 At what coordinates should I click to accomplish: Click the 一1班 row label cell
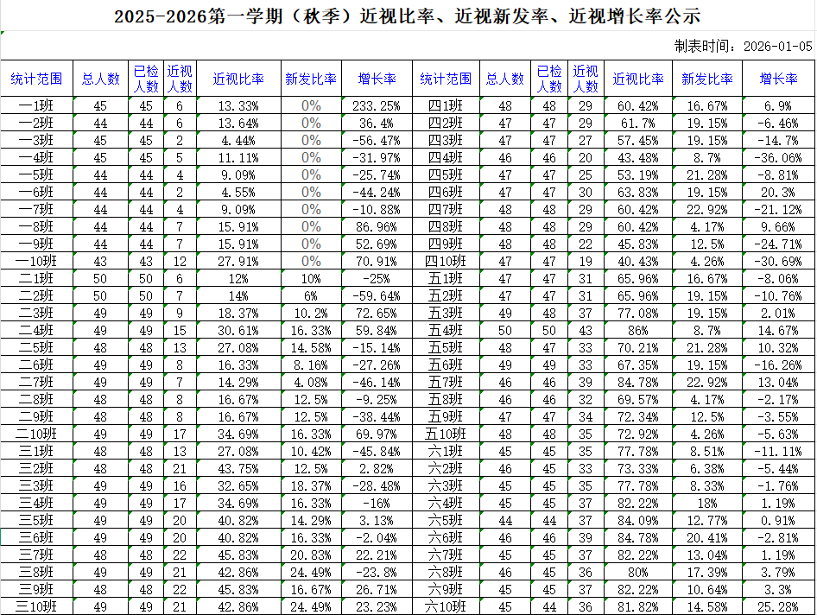tap(35, 108)
